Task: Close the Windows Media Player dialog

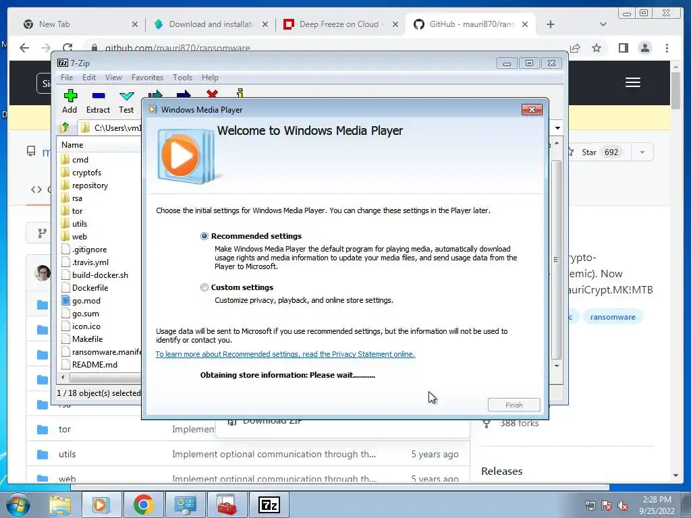Action: coord(532,110)
